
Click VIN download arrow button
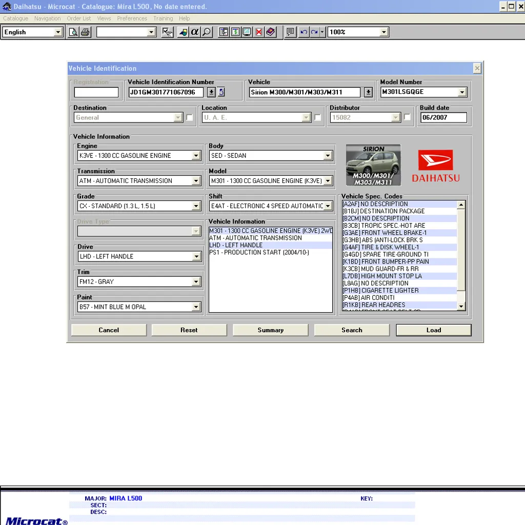click(211, 92)
